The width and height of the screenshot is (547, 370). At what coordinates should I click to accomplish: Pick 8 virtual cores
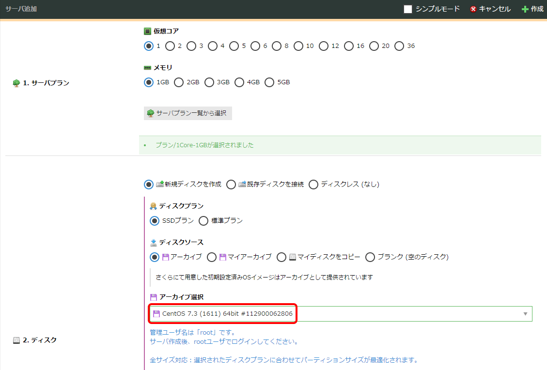[x=277, y=46]
